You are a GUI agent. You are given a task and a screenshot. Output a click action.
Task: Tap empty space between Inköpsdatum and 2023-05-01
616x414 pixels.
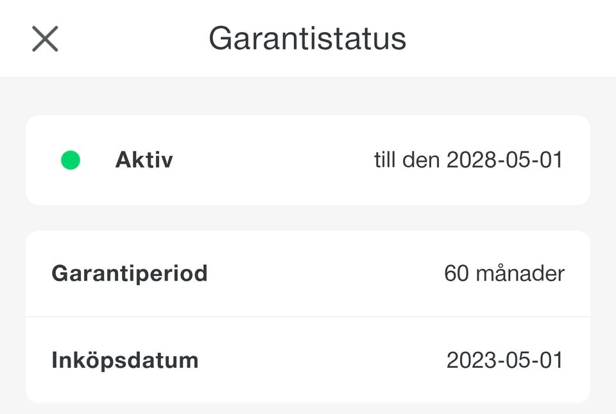coord(321,360)
